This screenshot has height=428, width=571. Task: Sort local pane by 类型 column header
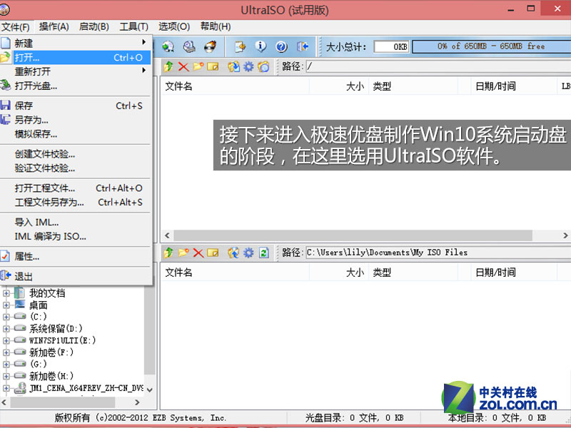pos(413,272)
